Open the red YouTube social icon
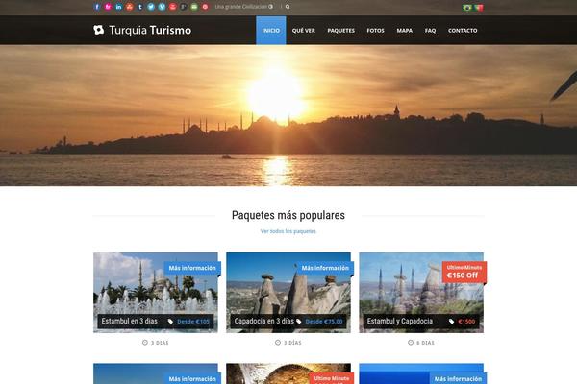 (172, 7)
